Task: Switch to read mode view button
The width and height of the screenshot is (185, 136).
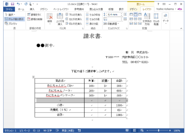Action: point(127,130)
